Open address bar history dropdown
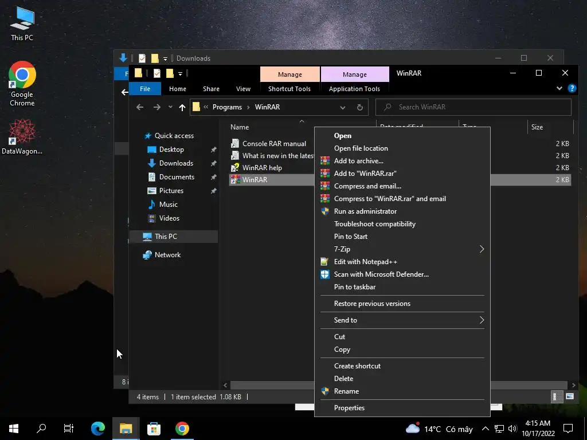The width and height of the screenshot is (587, 440). [x=343, y=107]
